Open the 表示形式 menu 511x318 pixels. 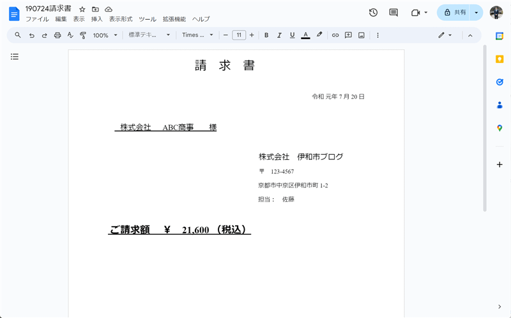pyautogui.click(x=121, y=19)
